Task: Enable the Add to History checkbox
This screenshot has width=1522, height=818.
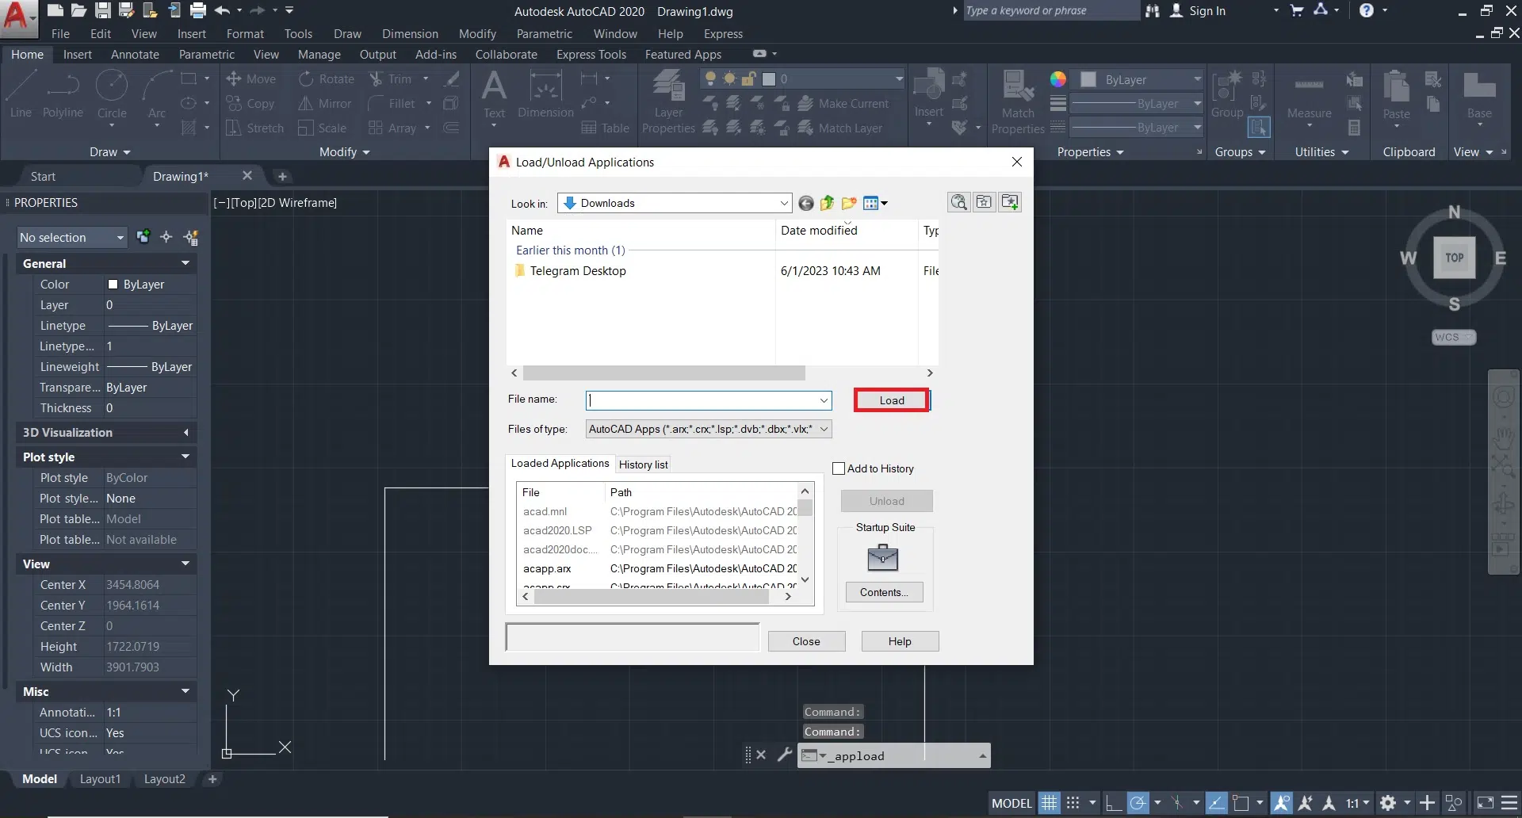Action: coord(839,468)
